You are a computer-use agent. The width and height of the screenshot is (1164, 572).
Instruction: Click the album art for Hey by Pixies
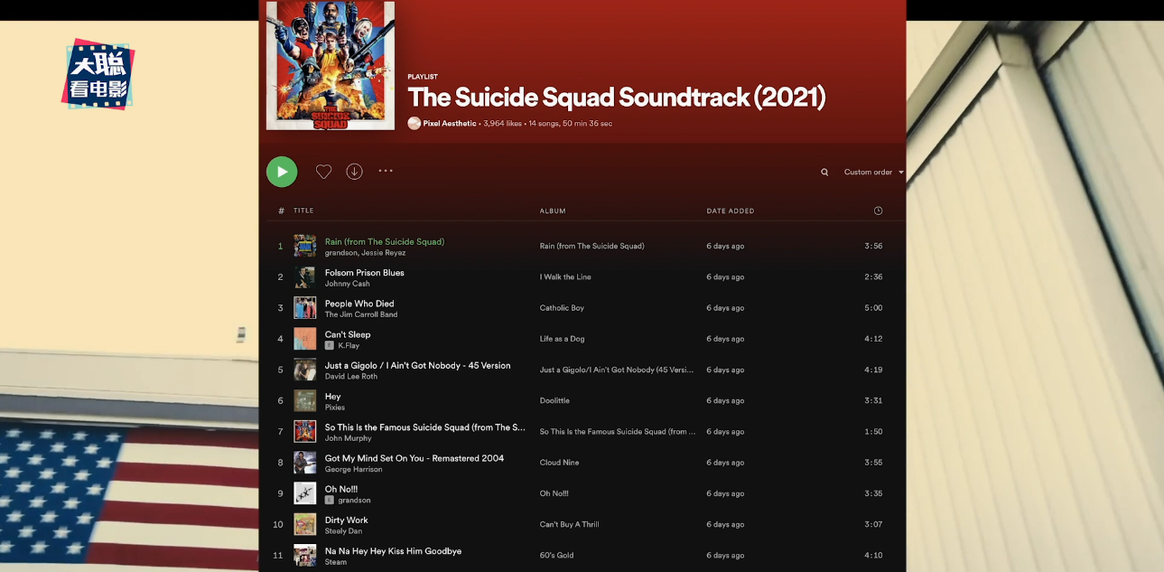pyautogui.click(x=304, y=400)
